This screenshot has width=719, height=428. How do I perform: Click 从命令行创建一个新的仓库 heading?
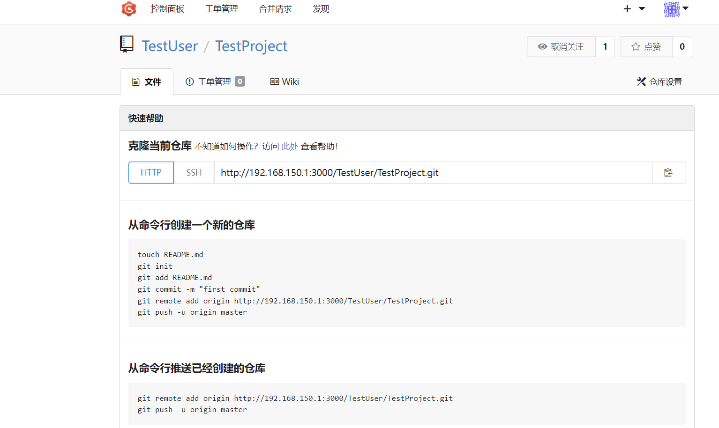pos(192,225)
